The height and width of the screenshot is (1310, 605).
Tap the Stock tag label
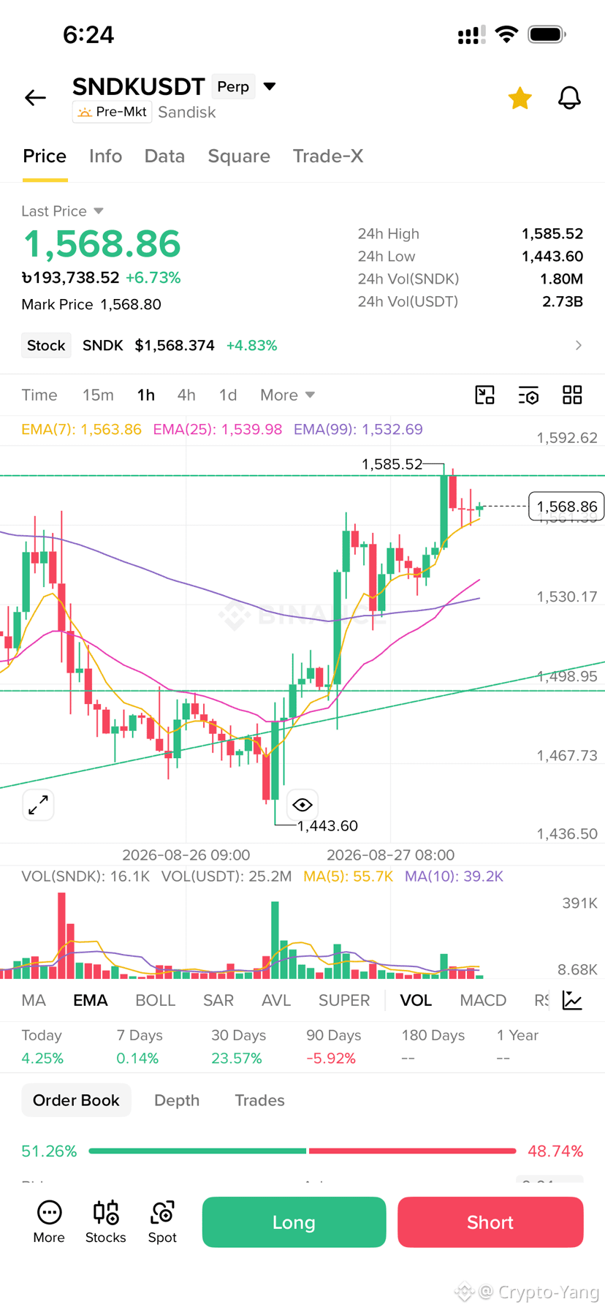pos(46,345)
